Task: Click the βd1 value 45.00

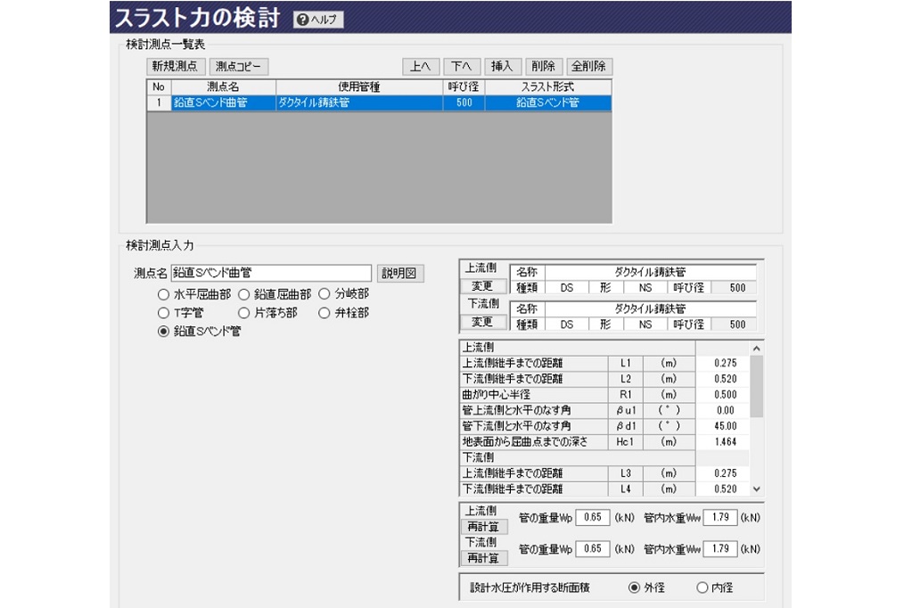Action: [722, 426]
